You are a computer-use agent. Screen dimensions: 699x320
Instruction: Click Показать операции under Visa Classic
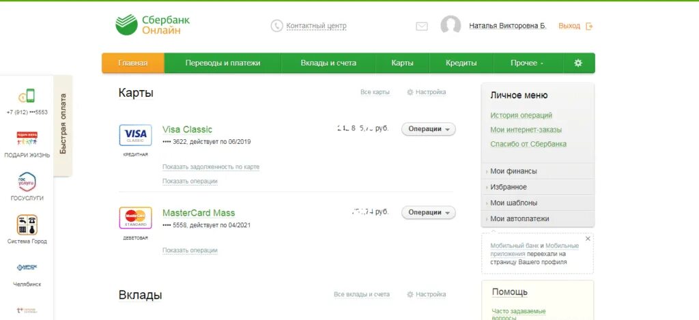(x=190, y=181)
